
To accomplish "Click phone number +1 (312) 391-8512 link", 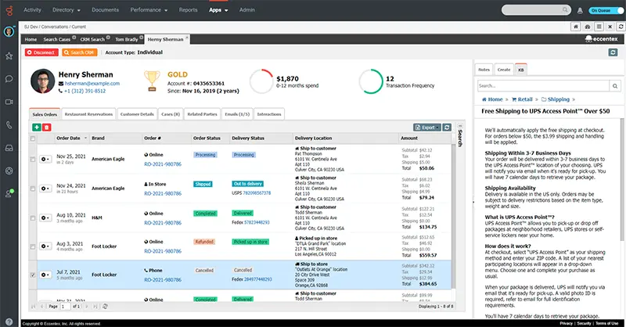I will [85, 91].
